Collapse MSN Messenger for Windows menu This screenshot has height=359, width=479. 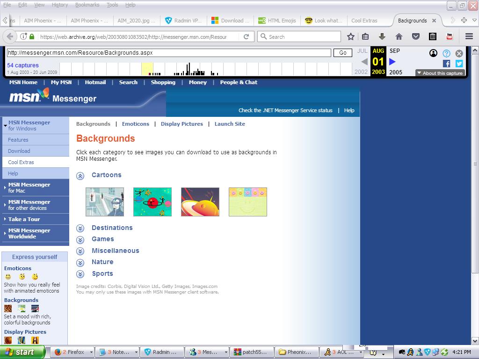(5, 125)
